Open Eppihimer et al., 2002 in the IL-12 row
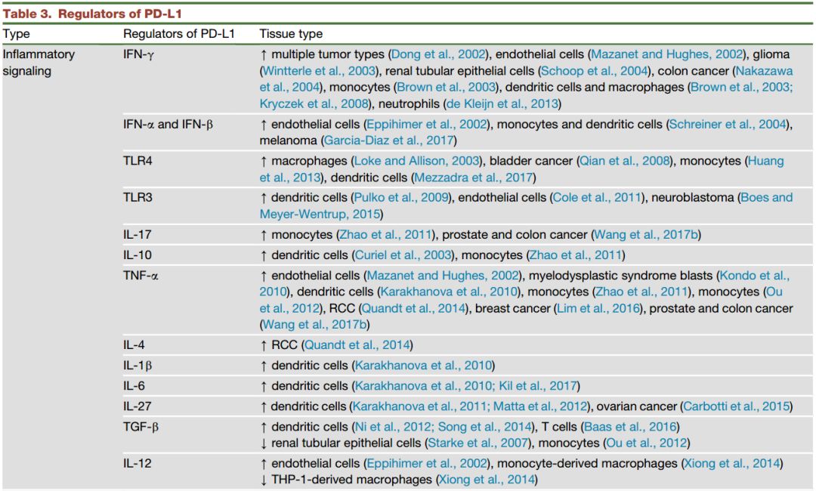 coord(427,464)
